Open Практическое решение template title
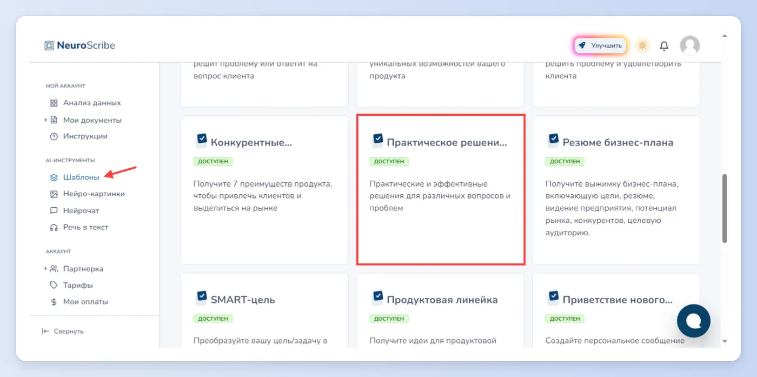The image size is (757, 377). tap(447, 143)
